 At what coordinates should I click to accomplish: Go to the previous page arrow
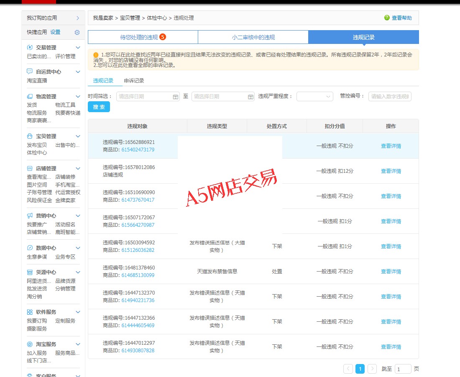pyautogui.click(x=348, y=369)
